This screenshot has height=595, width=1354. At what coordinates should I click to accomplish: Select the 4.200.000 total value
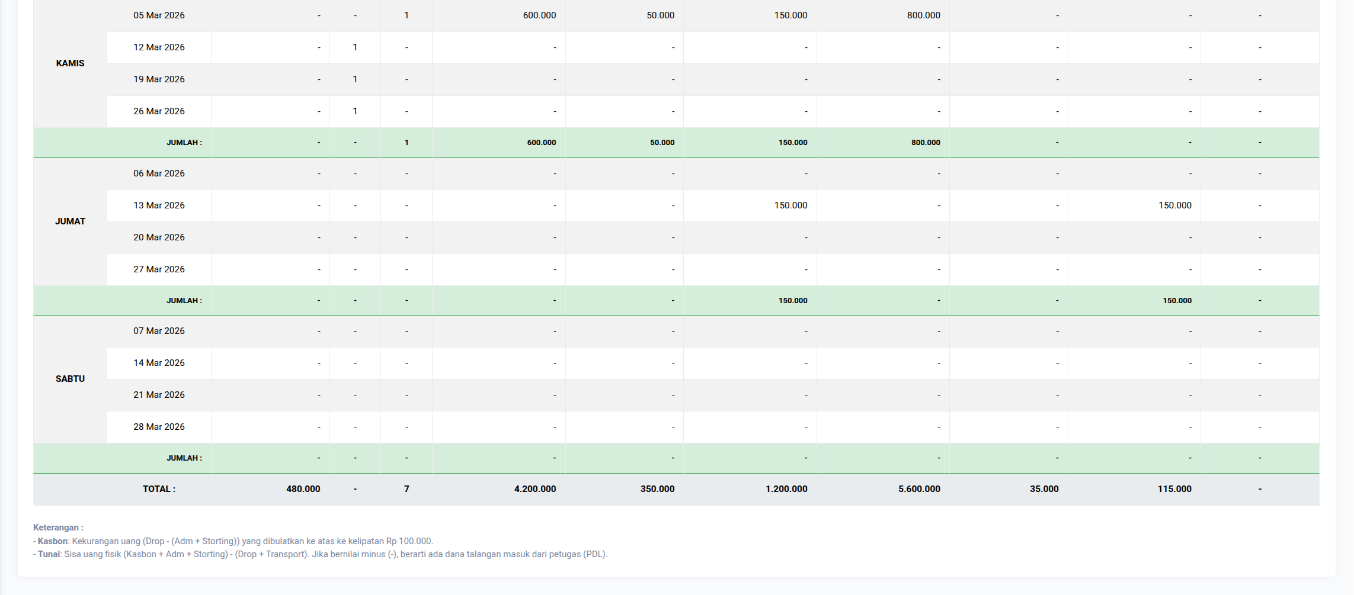tap(534, 489)
